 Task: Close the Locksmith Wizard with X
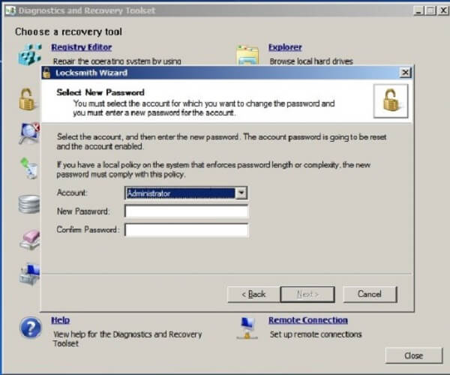[405, 73]
